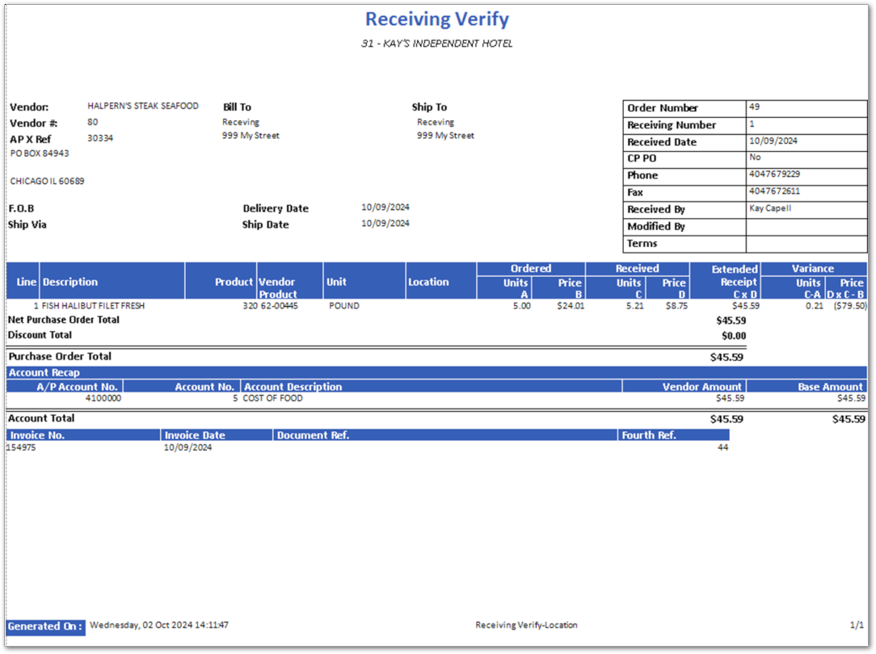Click the Purchase Order Total label
The image size is (876, 654).
(60, 356)
